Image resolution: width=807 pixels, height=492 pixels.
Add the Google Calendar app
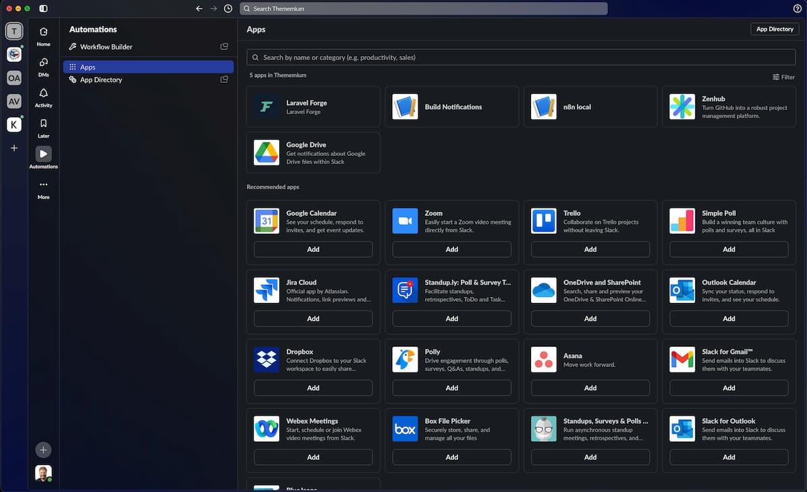click(313, 249)
